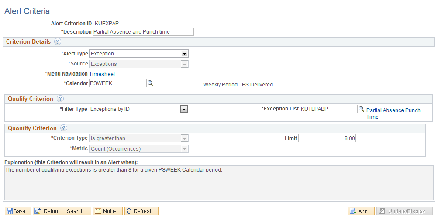Open Quantify Criterion help icon
The width and height of the screenshot is (438, 224).
[64, 128]
